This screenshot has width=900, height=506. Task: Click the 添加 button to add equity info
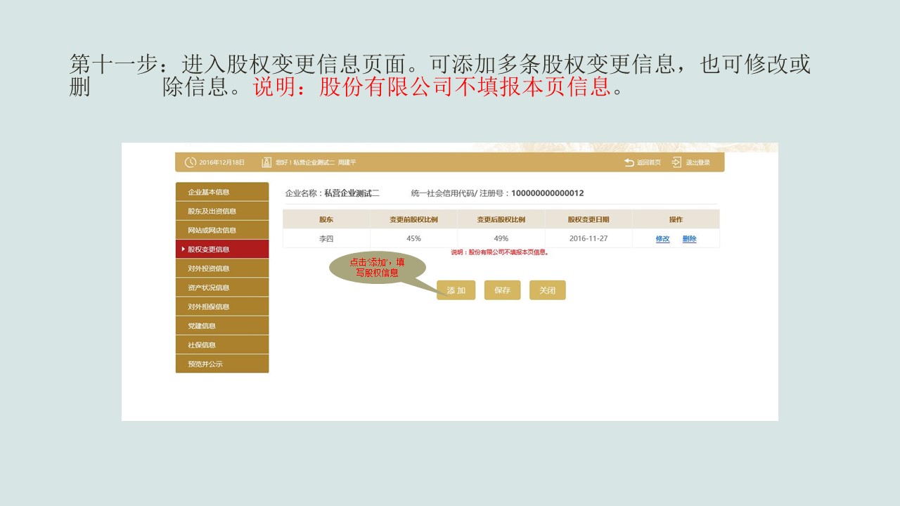pyautogui.click(x=456, y=290)
